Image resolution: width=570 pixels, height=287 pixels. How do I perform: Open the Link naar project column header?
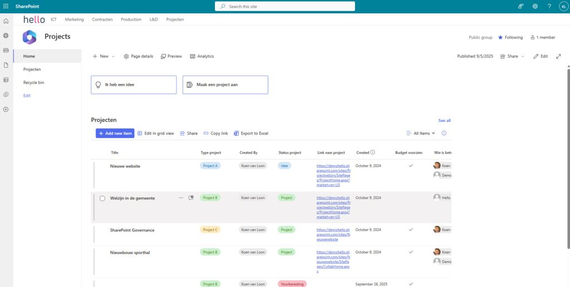coord(331,152)
